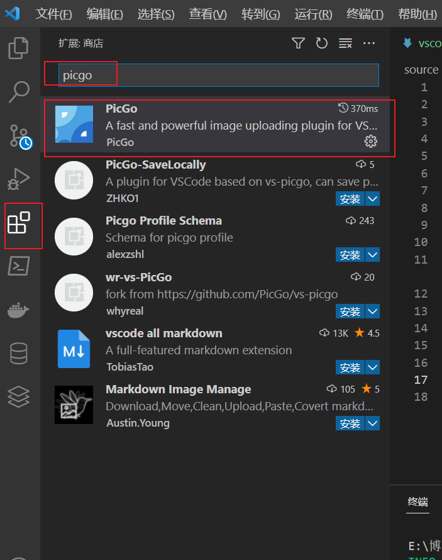Open the 终端(T) menu

pos(365,14)
